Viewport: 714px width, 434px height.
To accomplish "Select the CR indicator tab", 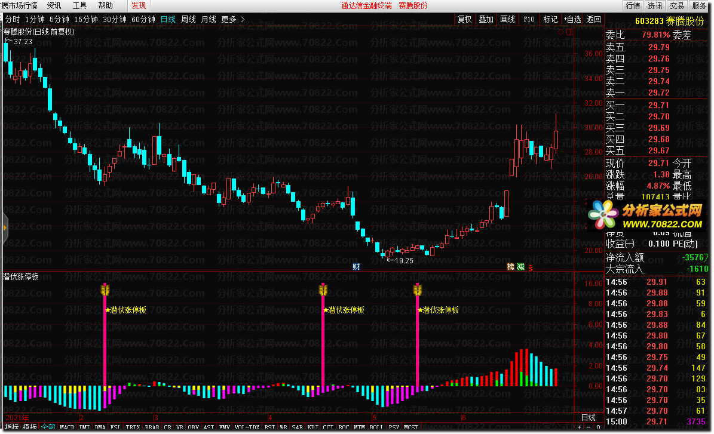I will (167, 427).
